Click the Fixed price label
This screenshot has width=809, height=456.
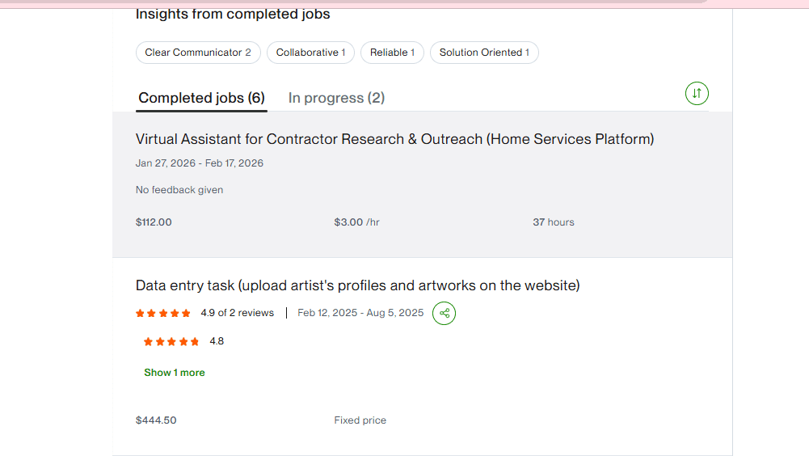pyautogui.click(x=360, y=420)
